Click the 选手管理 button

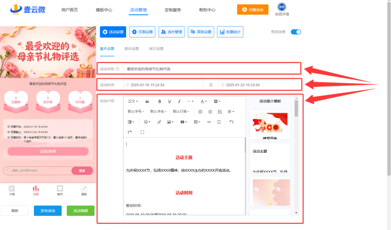click(172, 32)
